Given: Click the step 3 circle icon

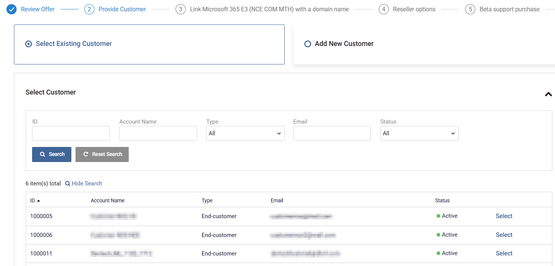Looking at the screenshot, I should (x=180, y=9).
